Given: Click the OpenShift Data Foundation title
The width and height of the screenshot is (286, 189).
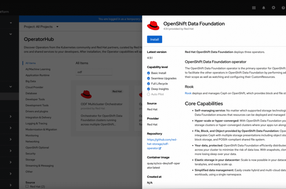Looking at the screenshot, I should tap(194, 24).
